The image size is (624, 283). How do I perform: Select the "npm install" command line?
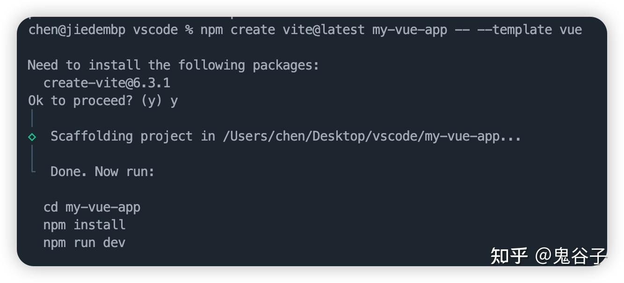[x=84, y=225]
